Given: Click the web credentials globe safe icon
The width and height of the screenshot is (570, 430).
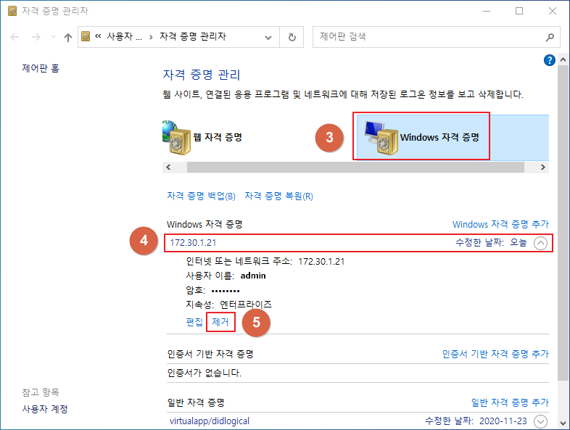Looking at the screenshot, I should pyautogui.click(x=176, y=137).
